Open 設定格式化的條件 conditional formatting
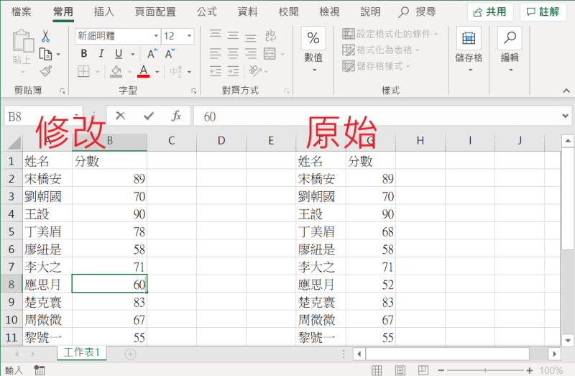Viewport: 575px width, 376px height. coord(390,34)
